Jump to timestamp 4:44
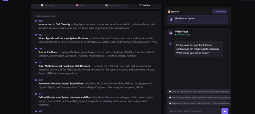This screenshot has width=255, height=114. tap(40, 94)
